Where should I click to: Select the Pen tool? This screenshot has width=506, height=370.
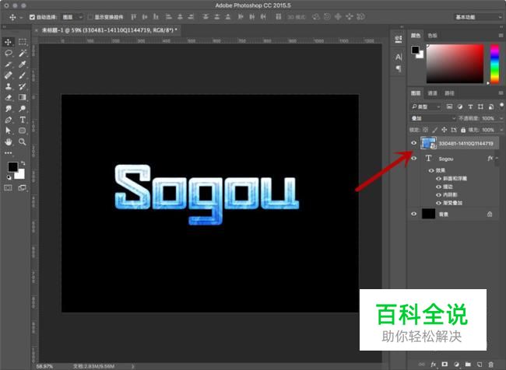(x=8, y=120)
